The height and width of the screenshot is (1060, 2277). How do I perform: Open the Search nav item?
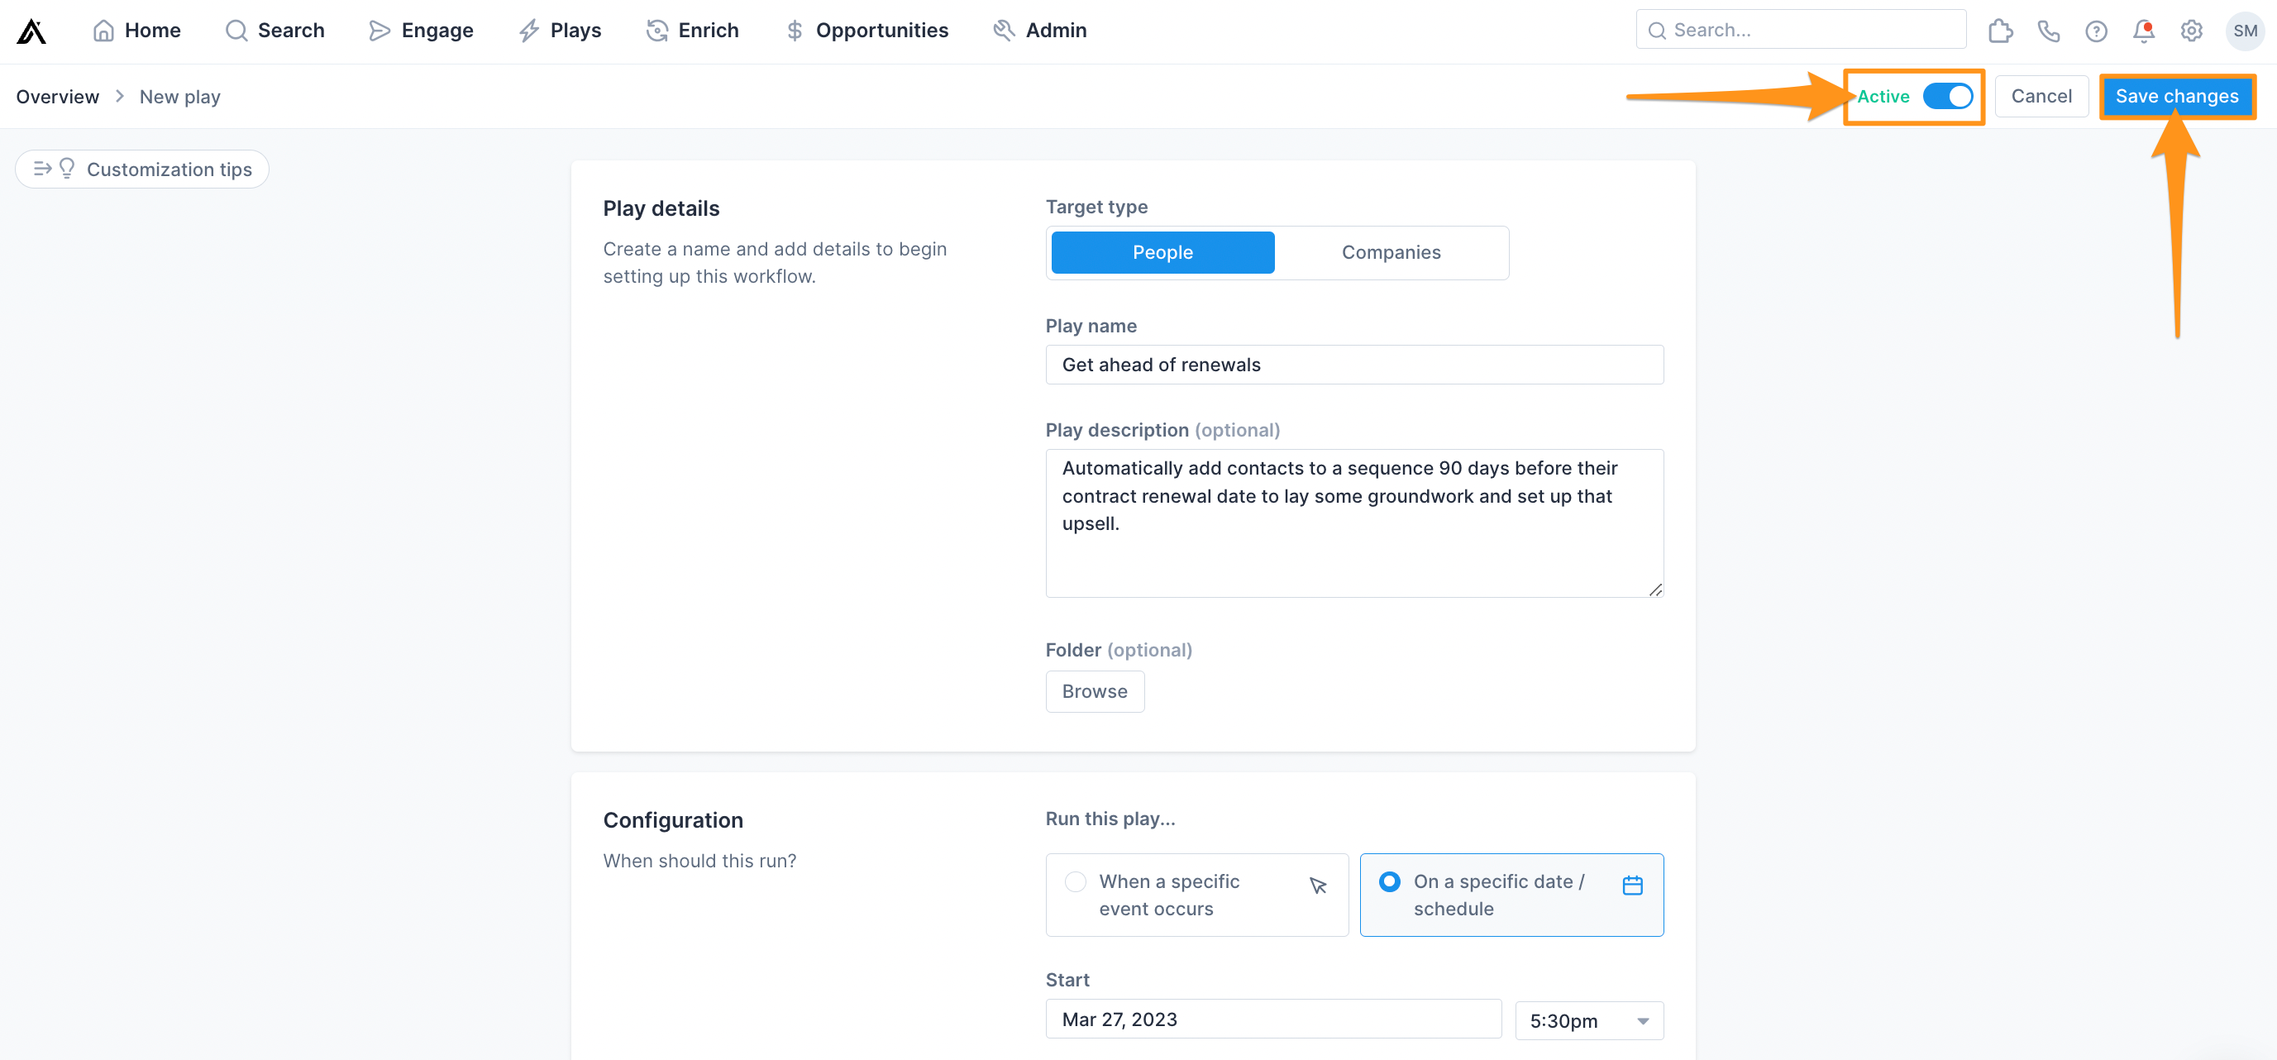click(274, 31)
